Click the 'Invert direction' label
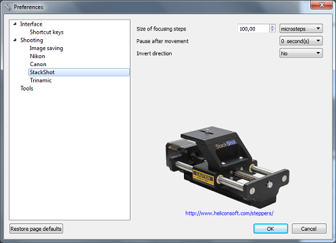 click(x=154, y=53)
